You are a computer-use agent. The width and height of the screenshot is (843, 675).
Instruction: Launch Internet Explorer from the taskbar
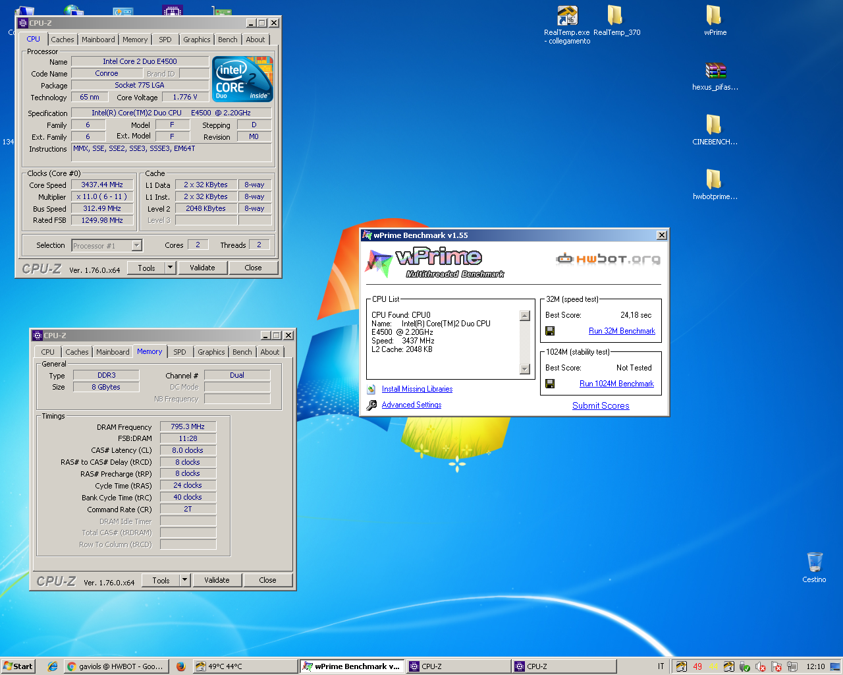(53, 666)
